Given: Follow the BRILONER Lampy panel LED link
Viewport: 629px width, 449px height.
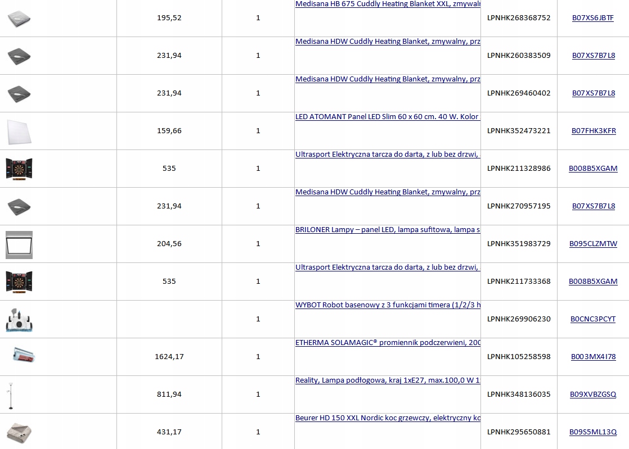Looking at the screenshot, I should pyautogui.click(x=388, y=230).
